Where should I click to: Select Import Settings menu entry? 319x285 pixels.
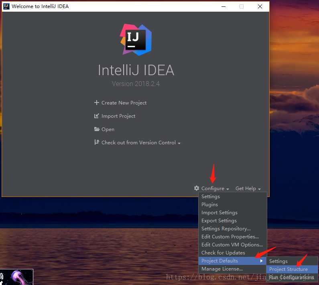233,213
